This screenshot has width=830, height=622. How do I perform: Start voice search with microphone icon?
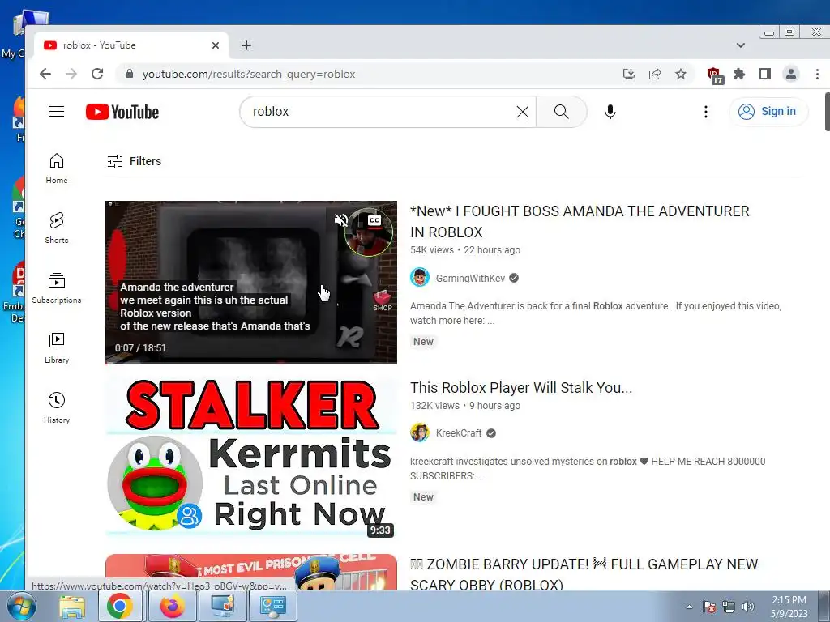[x=610, y=112]
